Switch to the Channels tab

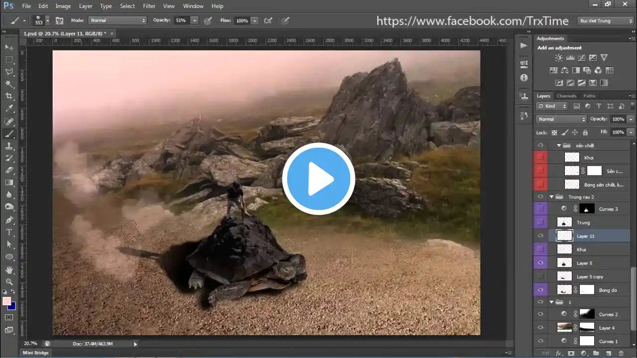[566, 96]
